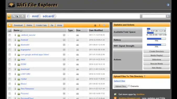Viewport: 177px width, 99px height.
Task: Check the bluetooth row checkbox
Action: [x=10, y=45]
